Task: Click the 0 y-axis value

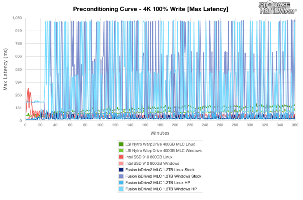Action: coord(21,121)
